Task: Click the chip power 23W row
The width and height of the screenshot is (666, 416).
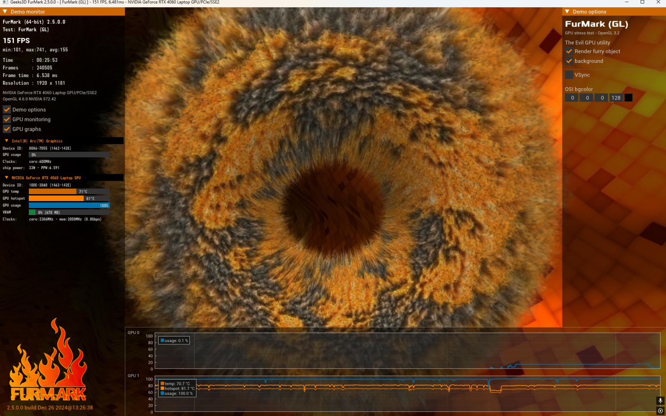Action: pos(31,168)
